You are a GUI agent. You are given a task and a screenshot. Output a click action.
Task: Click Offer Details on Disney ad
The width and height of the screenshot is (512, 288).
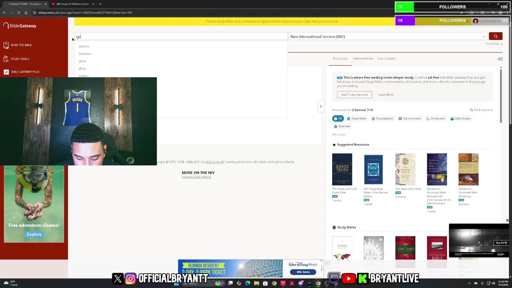click(x=303, y=272)
